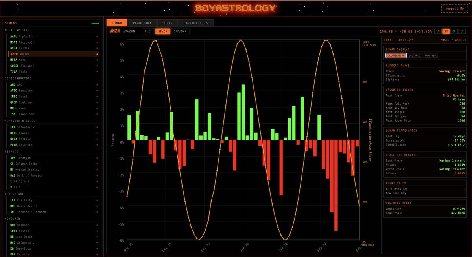
Task: Select AAPL Apple Inc. from stock list
Action: pyautogui.click(x=53, y=36)
